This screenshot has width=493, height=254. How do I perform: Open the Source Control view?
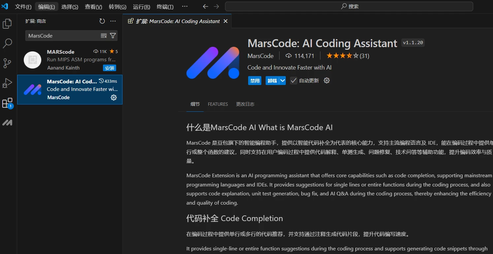pyautogui.click(x=7, y=63)
